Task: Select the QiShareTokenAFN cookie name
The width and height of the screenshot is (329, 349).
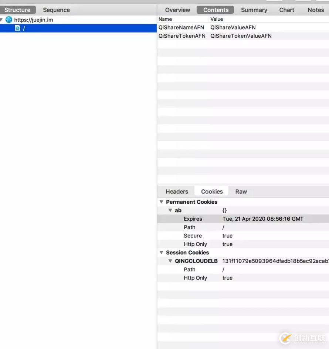Action: tap(182, 36)
